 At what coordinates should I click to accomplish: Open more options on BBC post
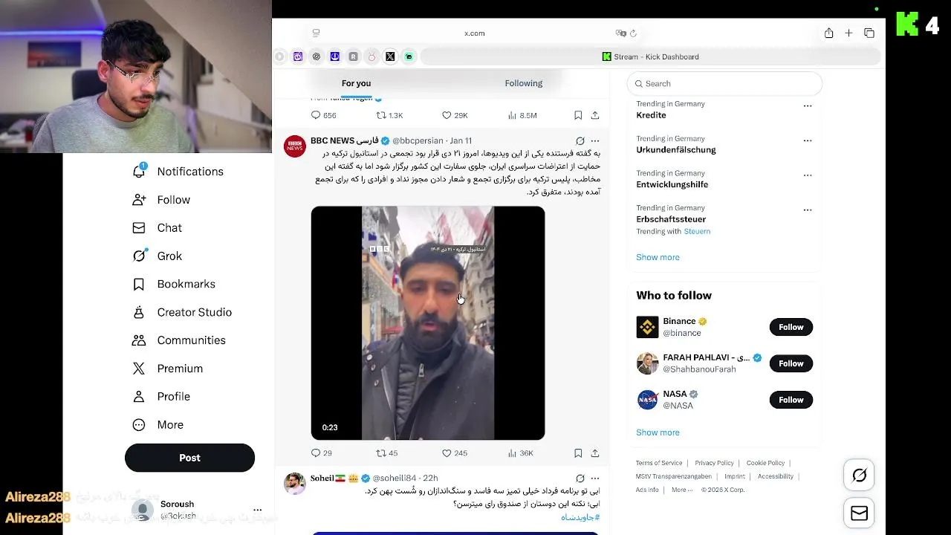(595, 140)
